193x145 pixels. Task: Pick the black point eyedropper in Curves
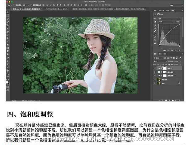[x=155, y=25]
